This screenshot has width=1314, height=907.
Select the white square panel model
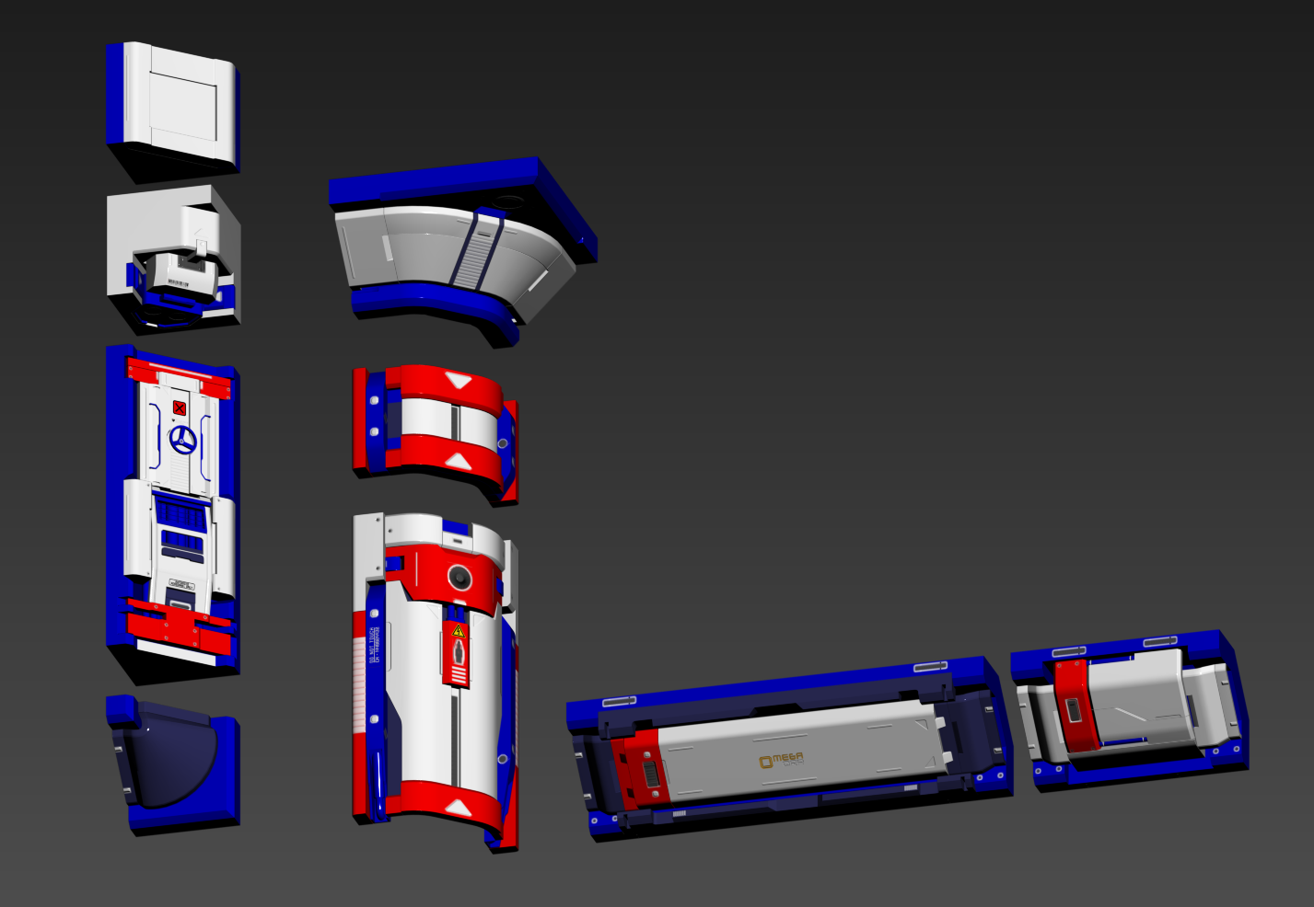coord(173,107)
